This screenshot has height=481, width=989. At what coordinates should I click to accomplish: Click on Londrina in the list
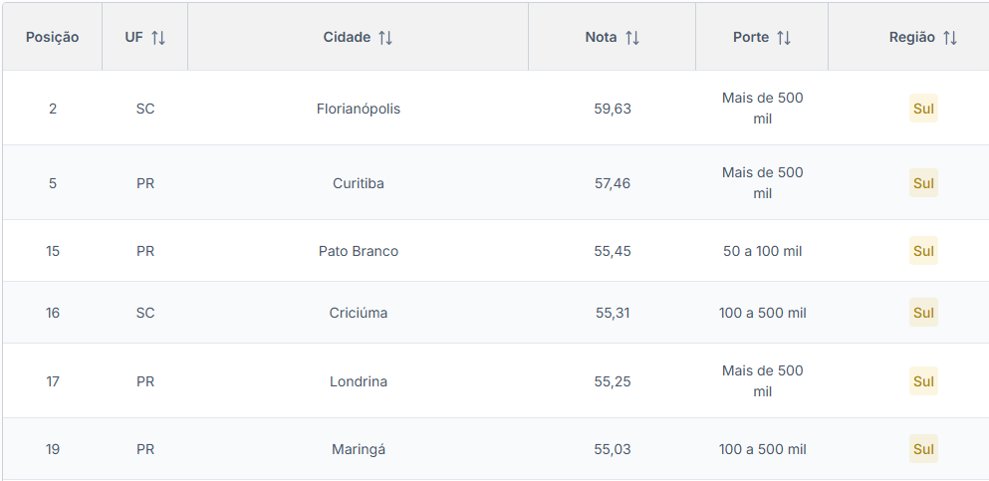(359, 381)
